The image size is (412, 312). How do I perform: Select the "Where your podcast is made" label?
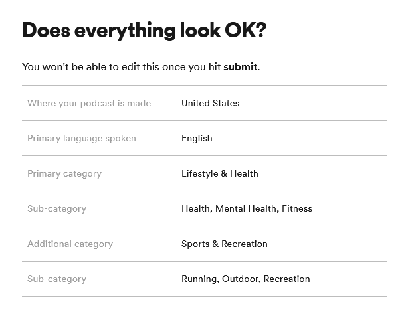coord(89,103)
